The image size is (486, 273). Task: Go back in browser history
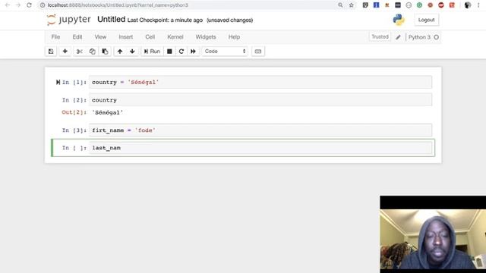tap(8, 5)
